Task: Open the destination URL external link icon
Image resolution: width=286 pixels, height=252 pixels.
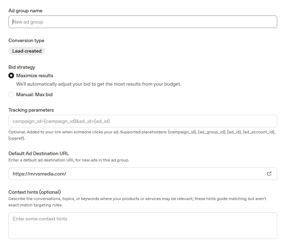Action: pos(269,174)
